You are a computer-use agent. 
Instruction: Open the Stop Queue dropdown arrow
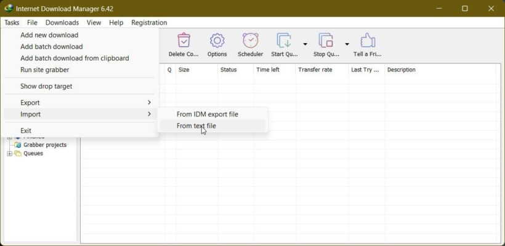point(347,44)
